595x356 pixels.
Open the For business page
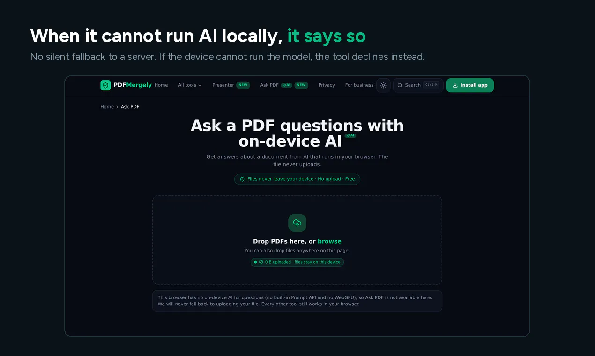tap(359, 85)
